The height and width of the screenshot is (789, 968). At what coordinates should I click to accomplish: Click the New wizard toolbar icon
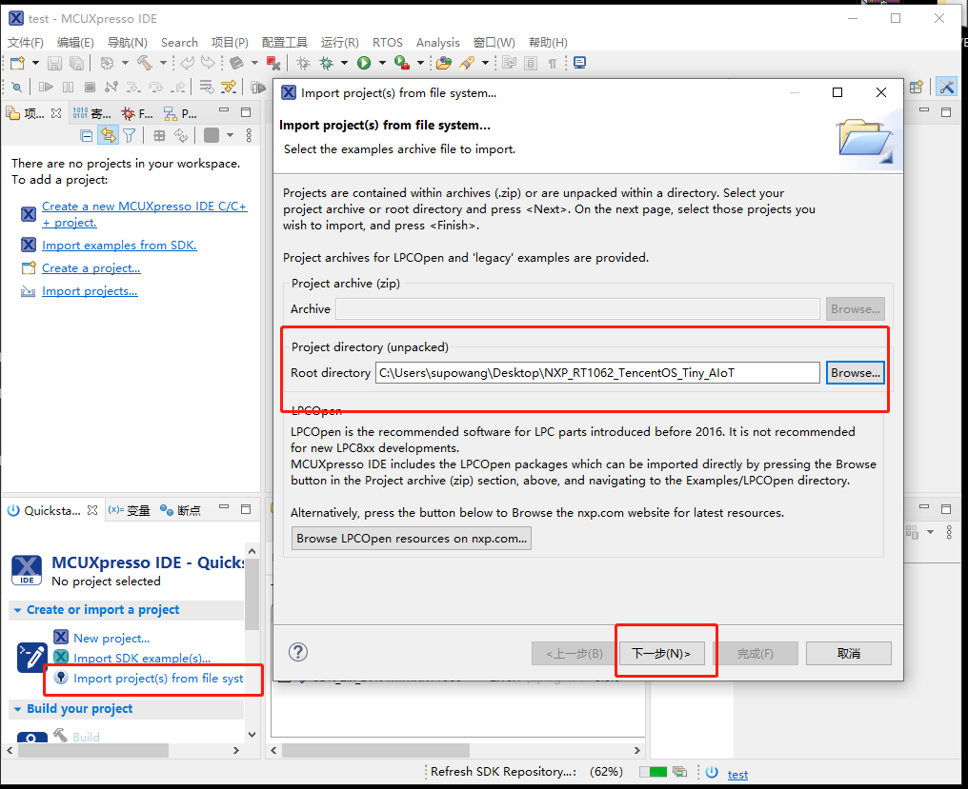coord(17,63)
